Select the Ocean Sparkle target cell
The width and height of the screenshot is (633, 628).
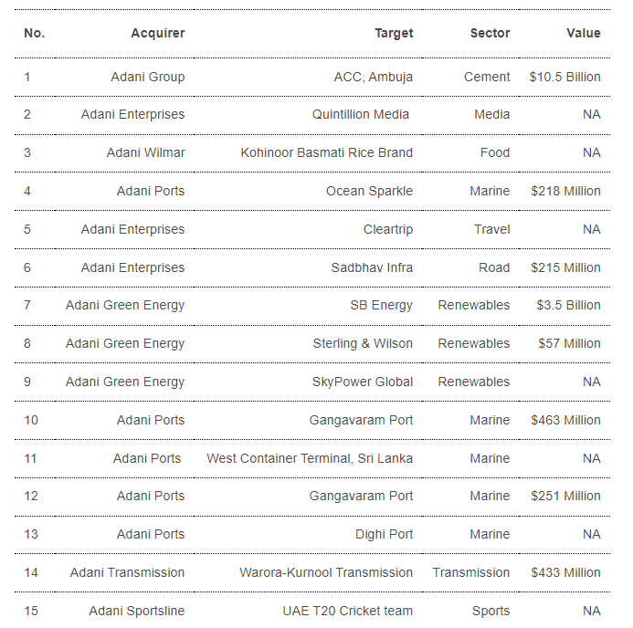click(369, 191)
